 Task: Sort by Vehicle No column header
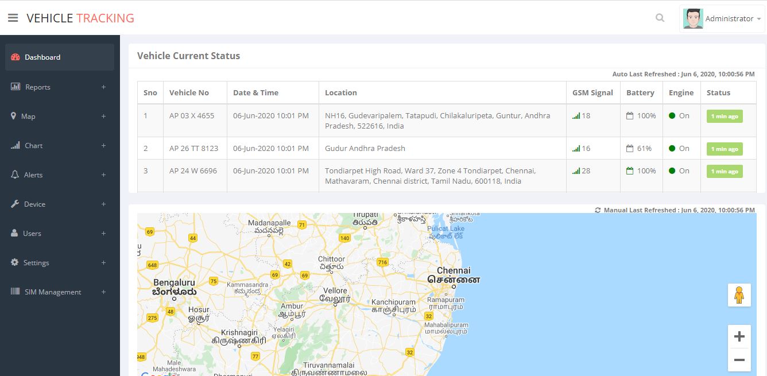pos(189,92)
